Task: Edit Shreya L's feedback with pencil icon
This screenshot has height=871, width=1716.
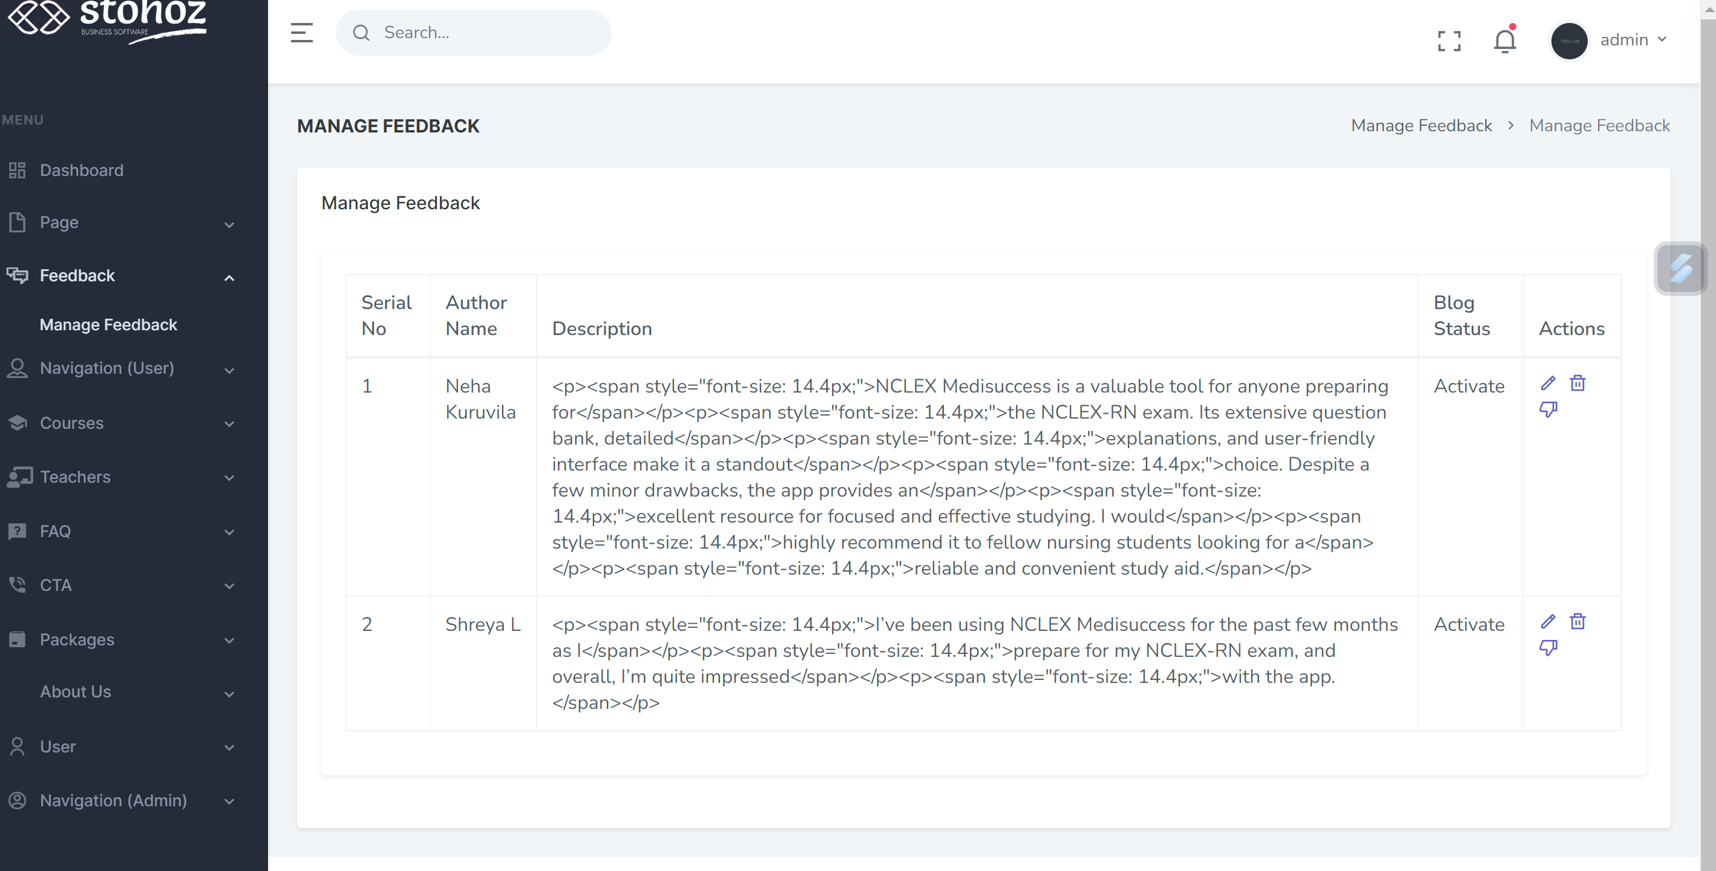Action: point(1548,622)
